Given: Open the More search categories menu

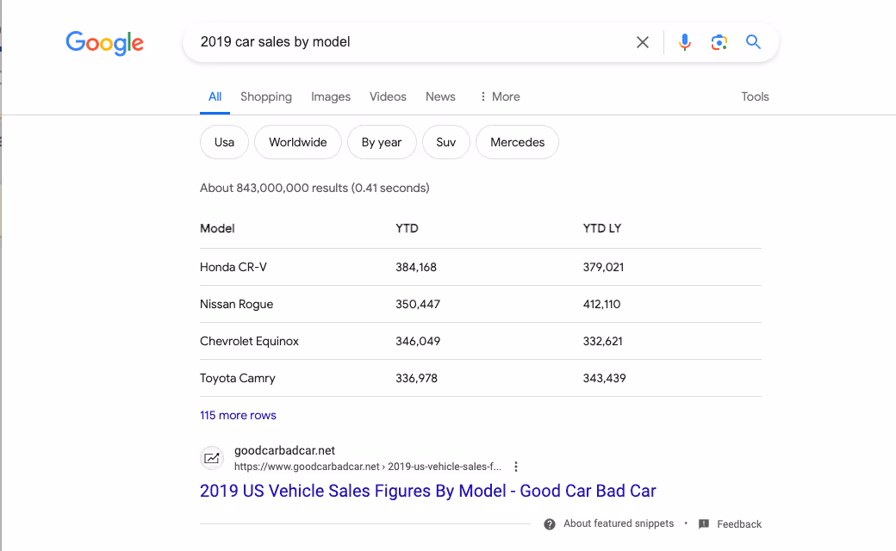Looking at the screenshot, I should pos(500,96).
